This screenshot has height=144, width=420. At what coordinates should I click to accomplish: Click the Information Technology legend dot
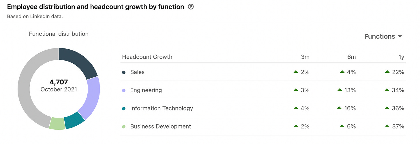[x=124, y=108]
